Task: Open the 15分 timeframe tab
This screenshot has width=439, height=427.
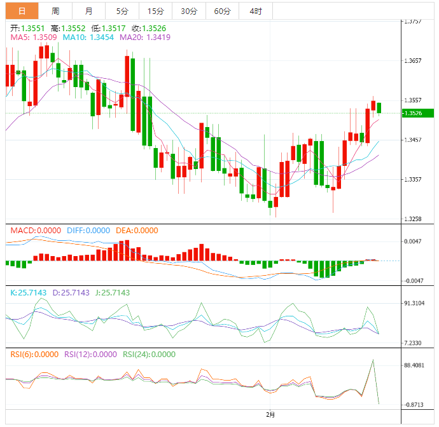Action: (x=155, y=11)
